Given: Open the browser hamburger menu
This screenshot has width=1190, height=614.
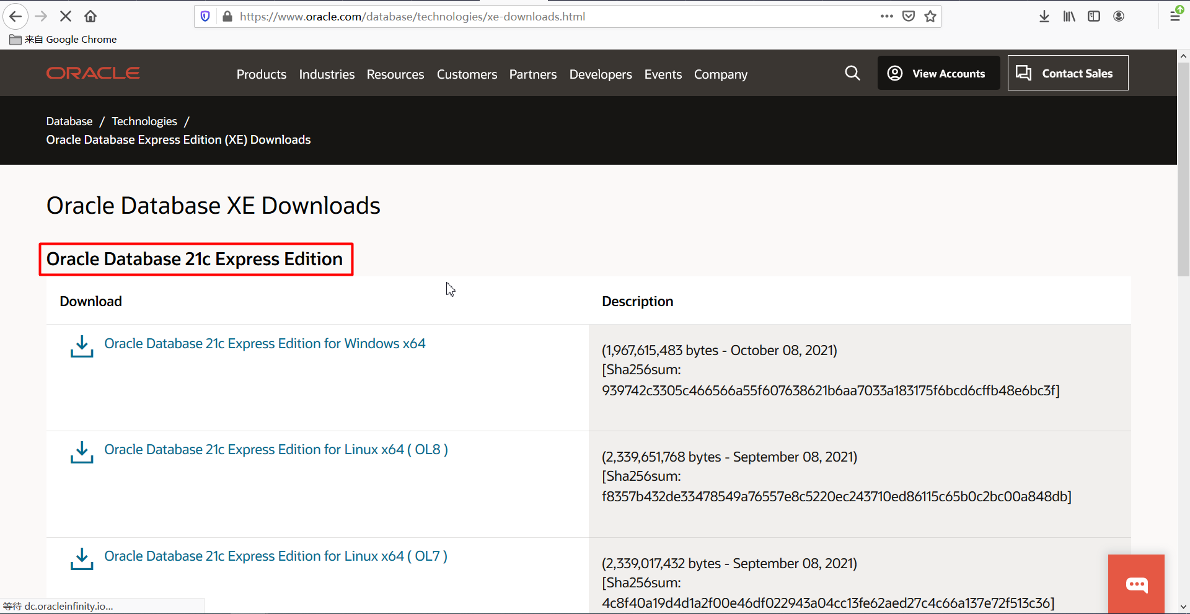Looking at the screenshot, I should point(1175,16).
